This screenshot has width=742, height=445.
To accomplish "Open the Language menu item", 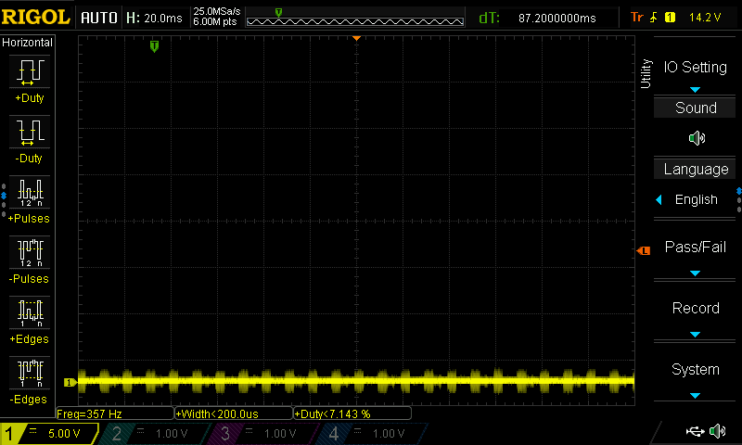I will pos(695,169).
